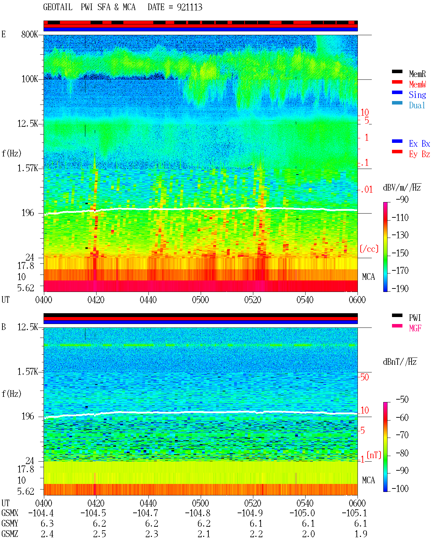Click the 'GEOTAIL' title text
Image resolution: width=446 pixels, height=555 pixels.
(58, 7)
